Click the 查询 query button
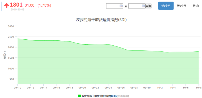This screenshot has width=202, height=98. (x=148, y=6)
